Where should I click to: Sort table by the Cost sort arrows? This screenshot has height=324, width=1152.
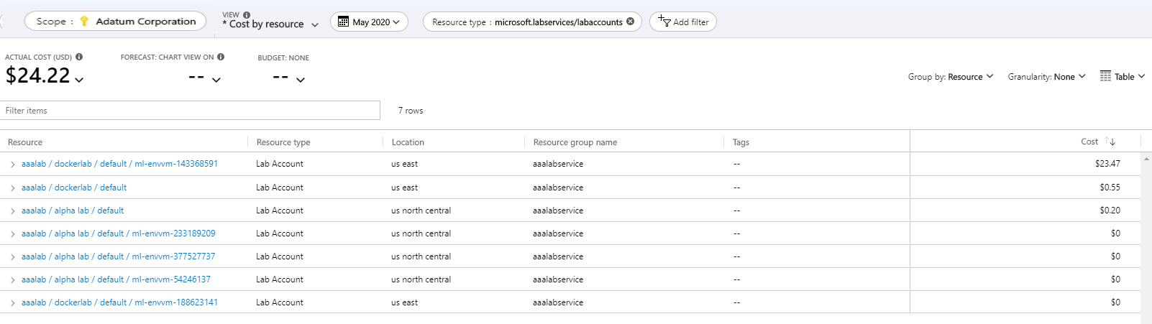click(1110, 142)
